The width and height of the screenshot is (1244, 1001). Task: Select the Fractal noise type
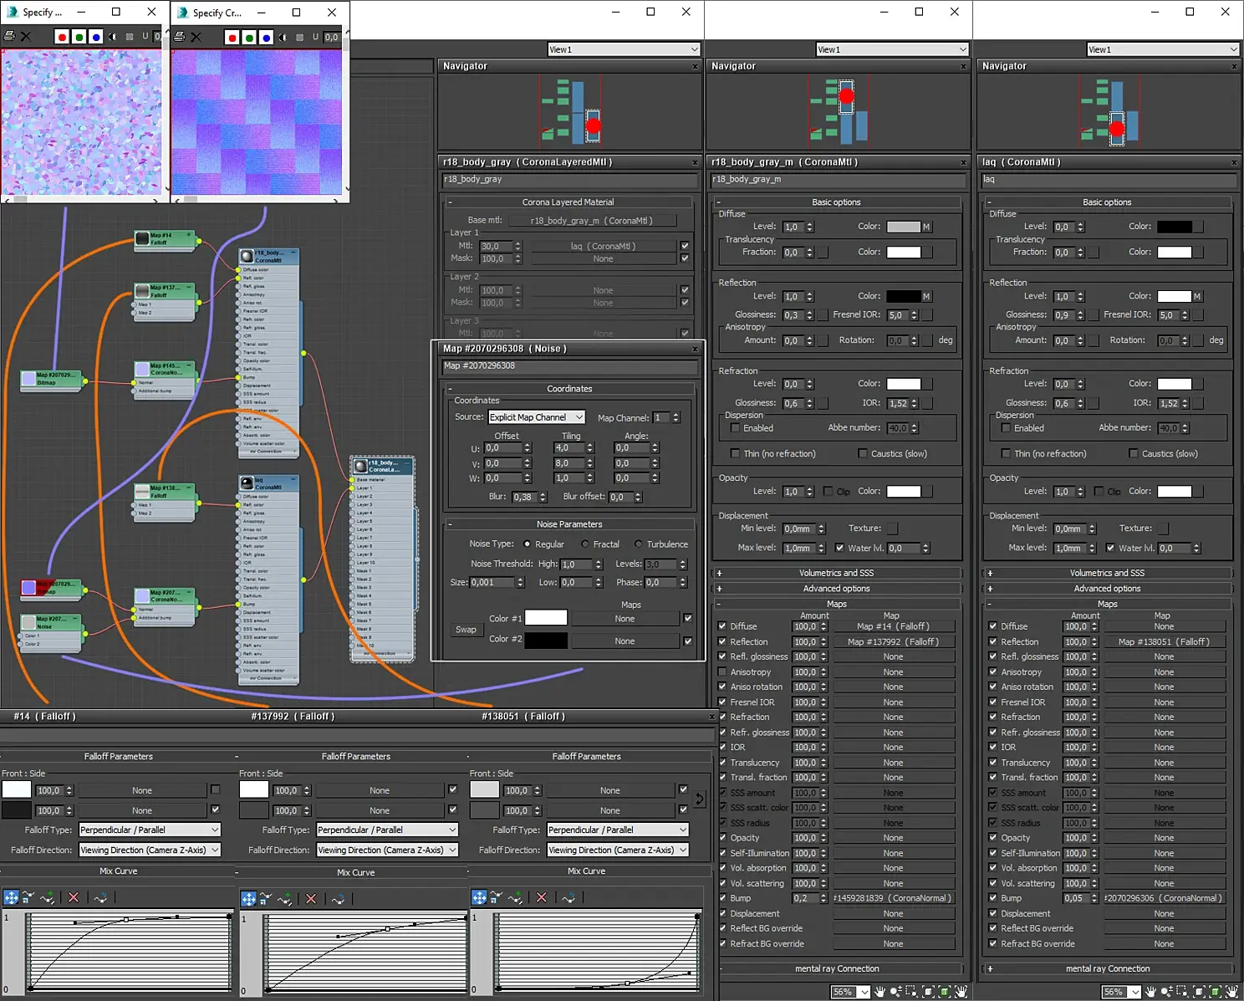tap(585, 544)
